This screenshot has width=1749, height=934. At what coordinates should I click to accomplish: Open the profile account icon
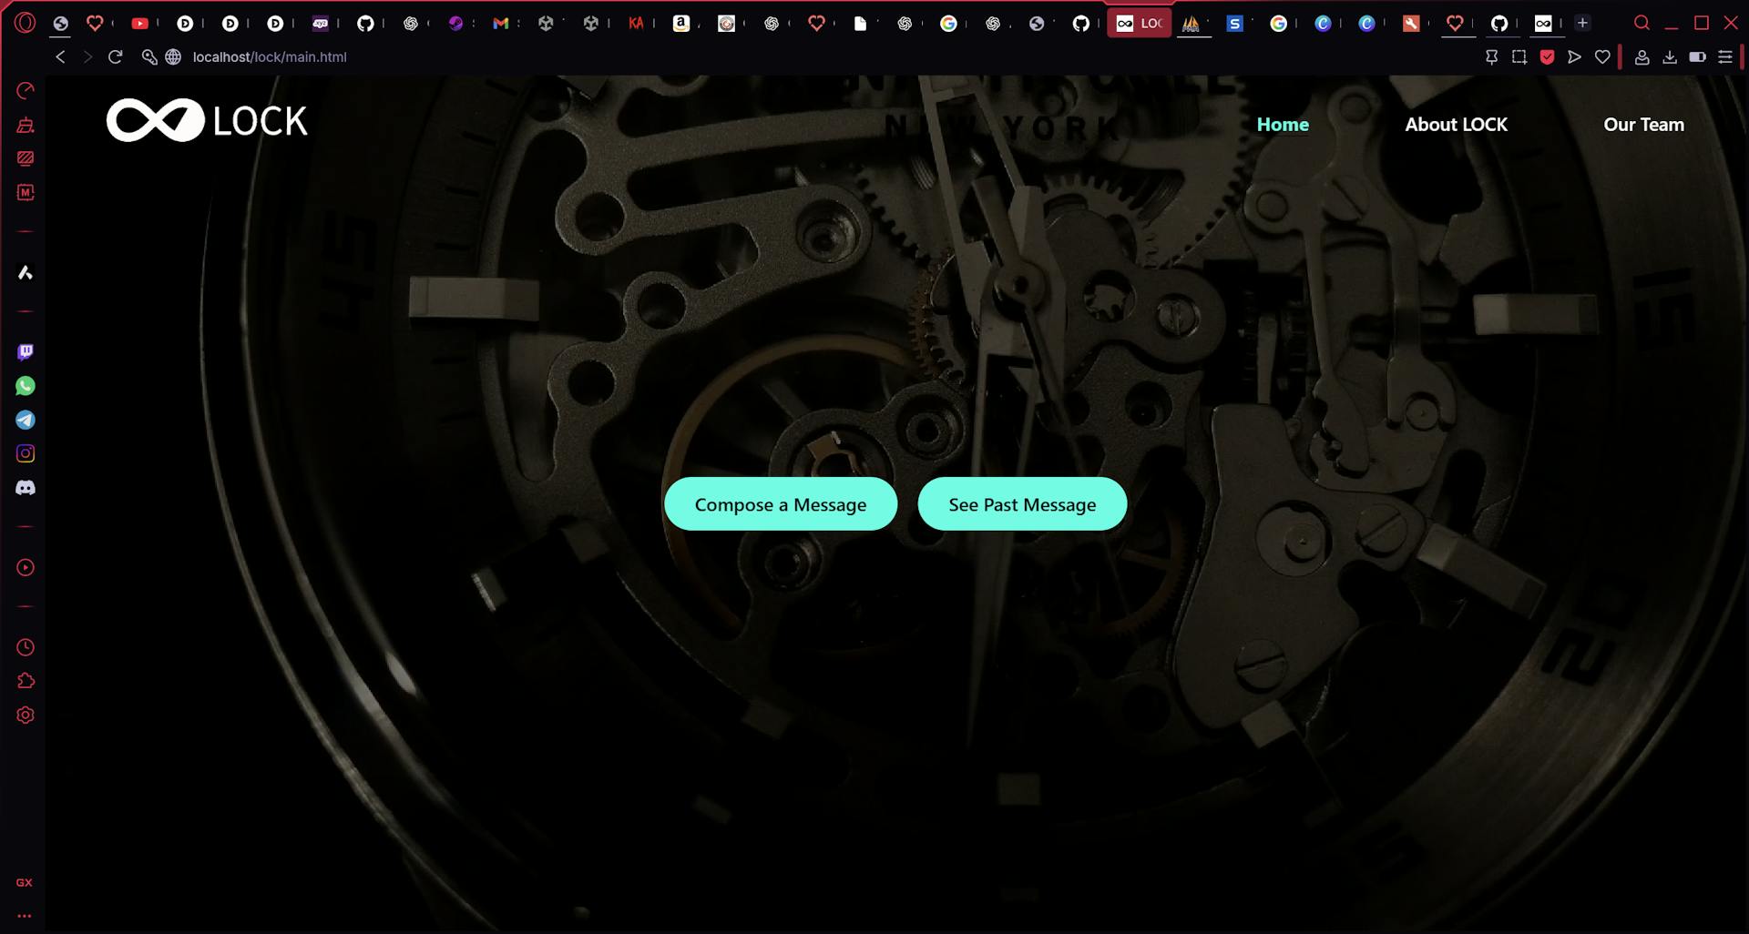tap(1642, 56)
